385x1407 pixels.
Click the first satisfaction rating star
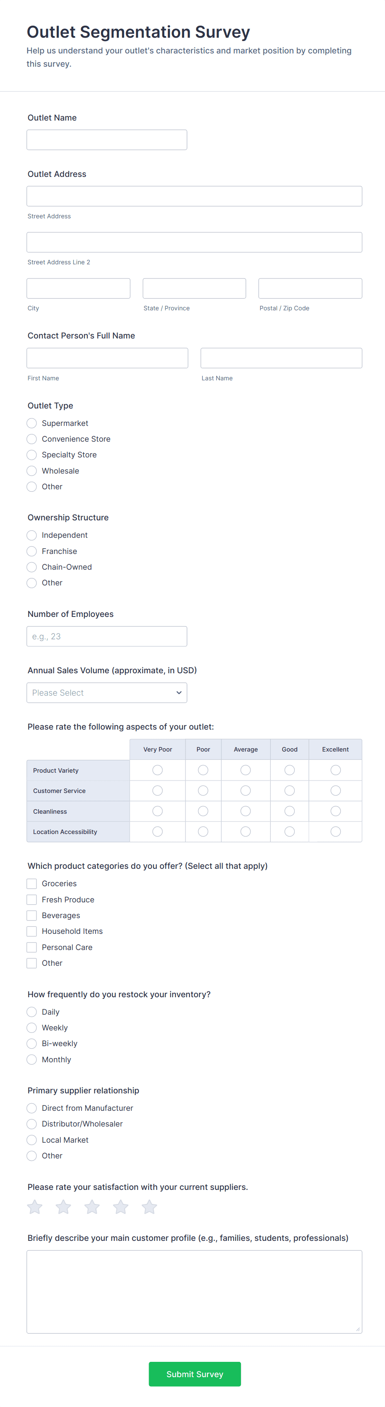pos(35,1206)
